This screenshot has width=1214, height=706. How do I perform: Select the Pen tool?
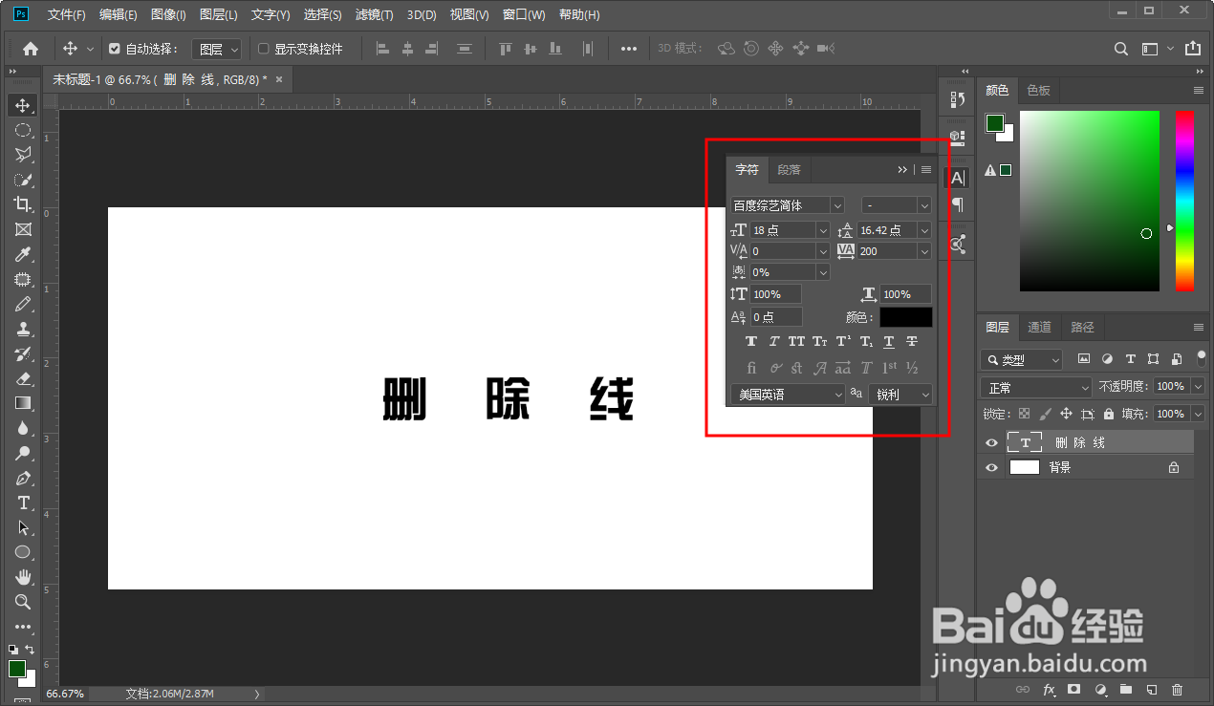[x=23, y=478]
